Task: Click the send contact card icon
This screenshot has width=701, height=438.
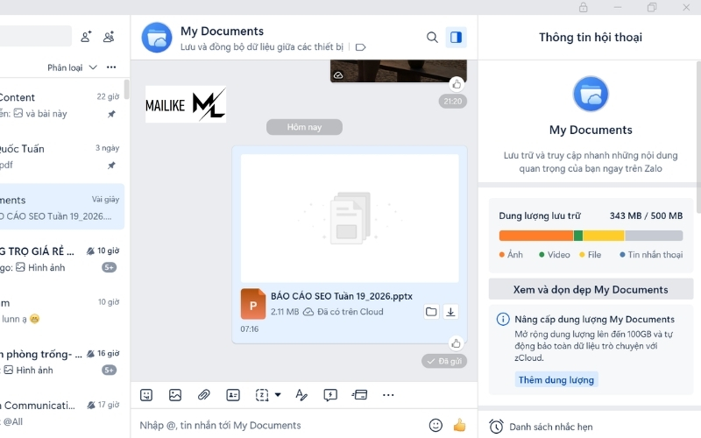Action: point(233,395)
